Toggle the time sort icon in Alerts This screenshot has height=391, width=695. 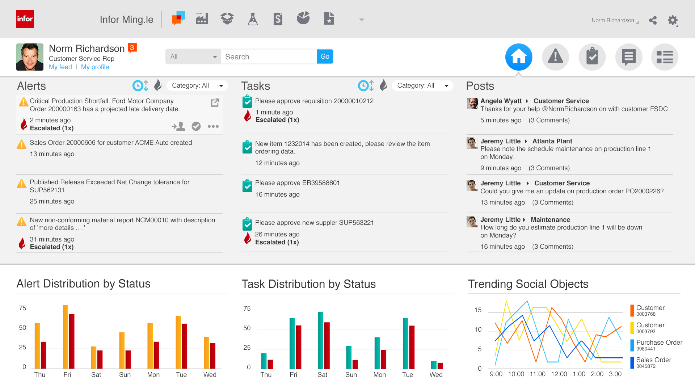[x=140, y=86]
